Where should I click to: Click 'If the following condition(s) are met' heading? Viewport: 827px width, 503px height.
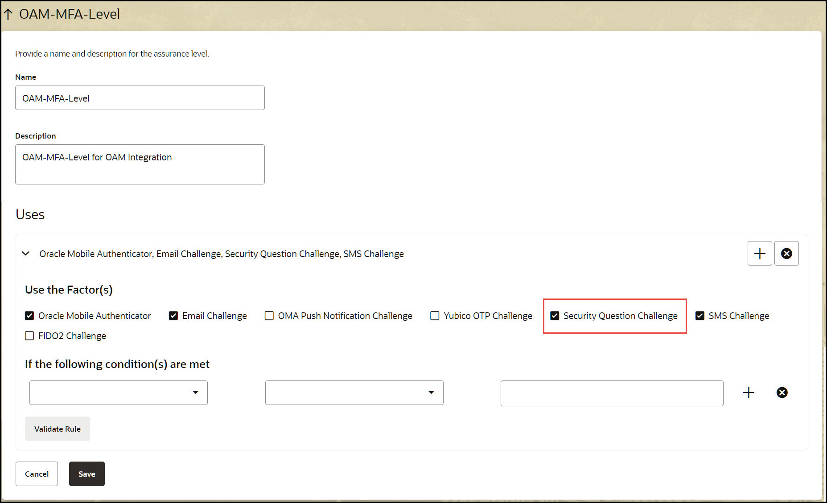[x=117, y=364]
